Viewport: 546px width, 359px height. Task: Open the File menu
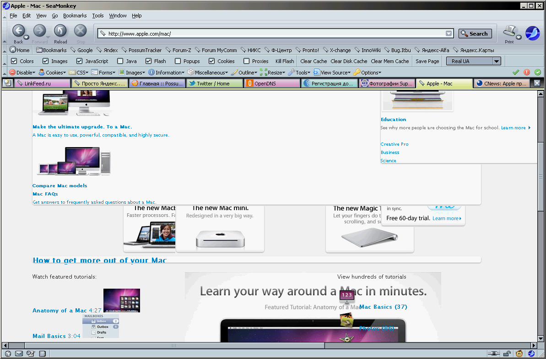(x=13, y=16)
